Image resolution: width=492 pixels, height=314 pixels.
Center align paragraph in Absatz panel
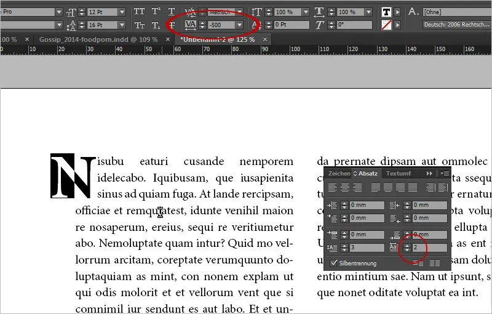(345, 188)
